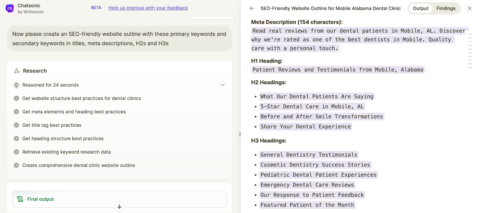Select 'Get meta elements and heading' step text
The image size is (477, 213).
pos(74,112)
